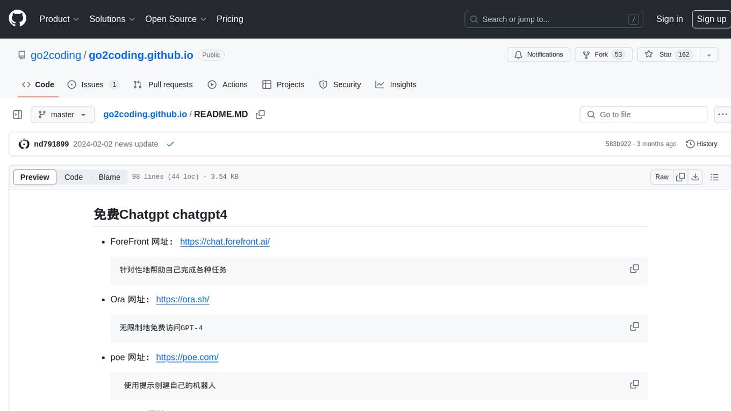
Task: Open the go2coding owner profile
Action: coord(55,55)
